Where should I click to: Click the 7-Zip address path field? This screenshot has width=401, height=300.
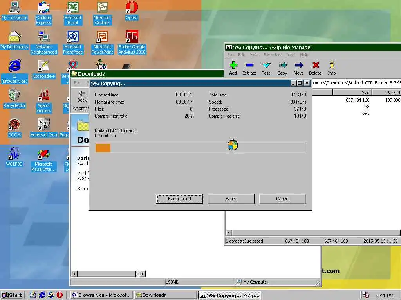click(x=356, y=83)
